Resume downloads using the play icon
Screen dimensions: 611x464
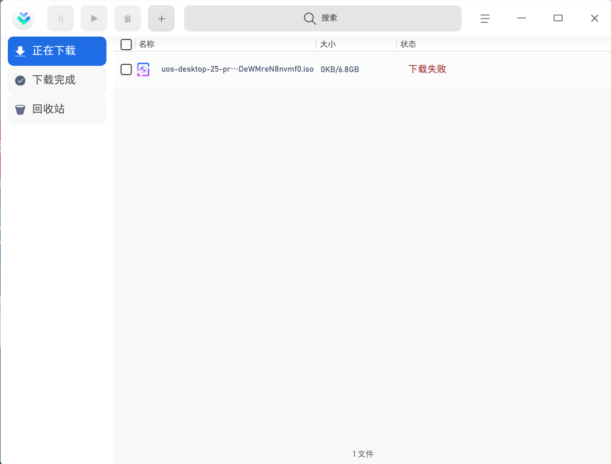[x=94, y=18]
